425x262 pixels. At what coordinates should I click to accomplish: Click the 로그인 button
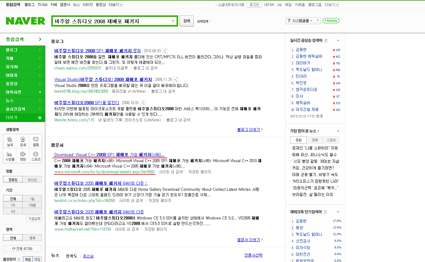click(x=254, y=5)
